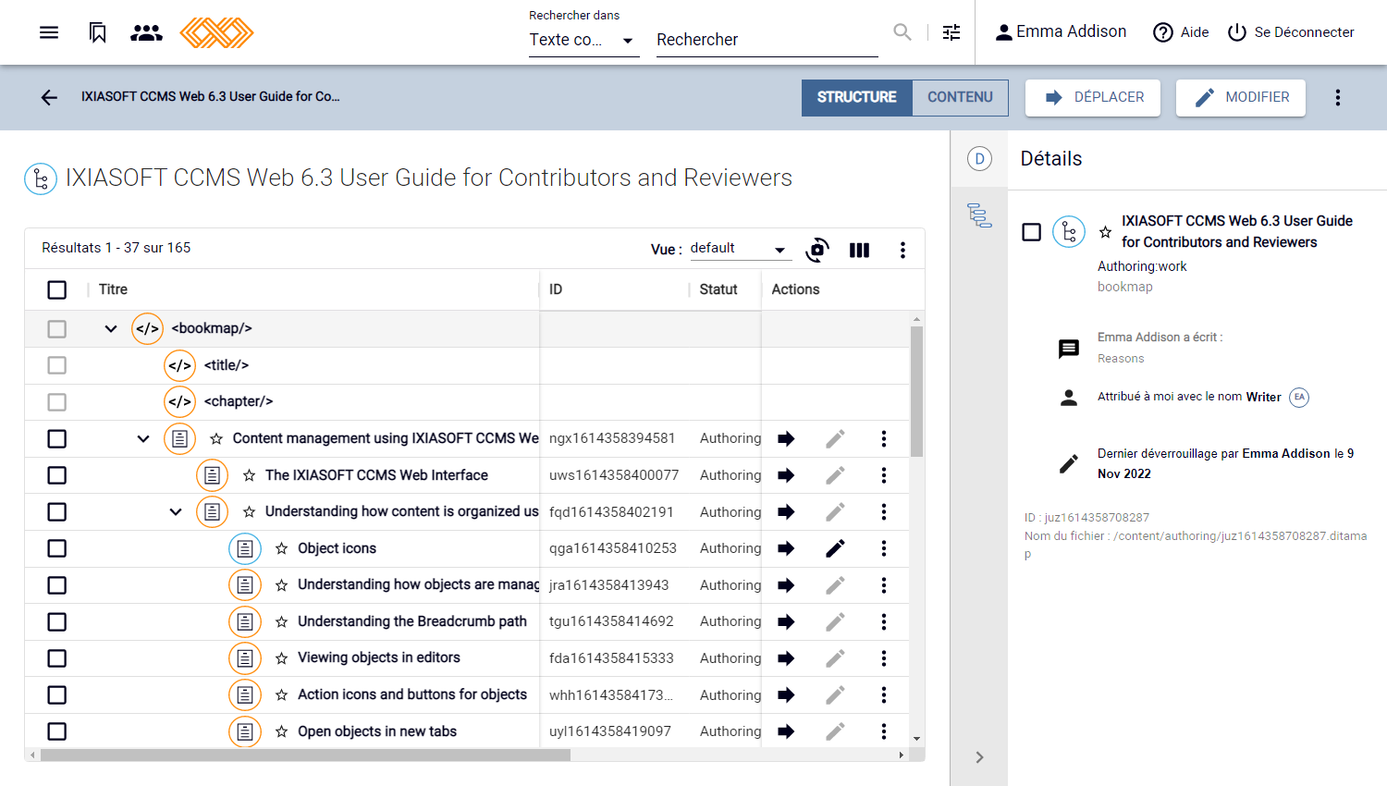This screenshot has height=786, width=1387.
Task: Check the Content management using IXIASOFT row
Action: click(x=57, y=438)
